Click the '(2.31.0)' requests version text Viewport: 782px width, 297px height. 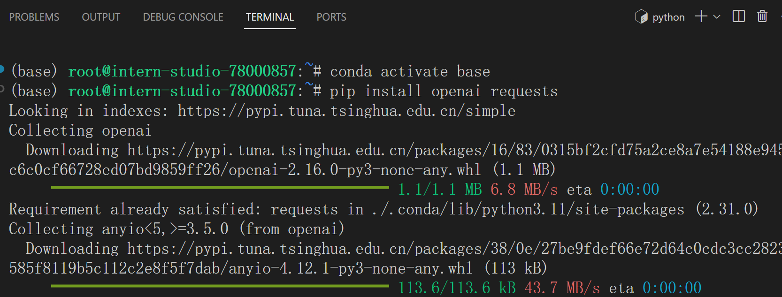[727, 209]
